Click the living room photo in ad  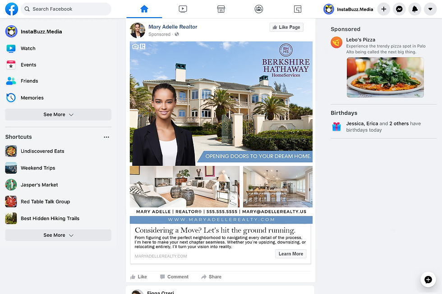pos(184,187)
